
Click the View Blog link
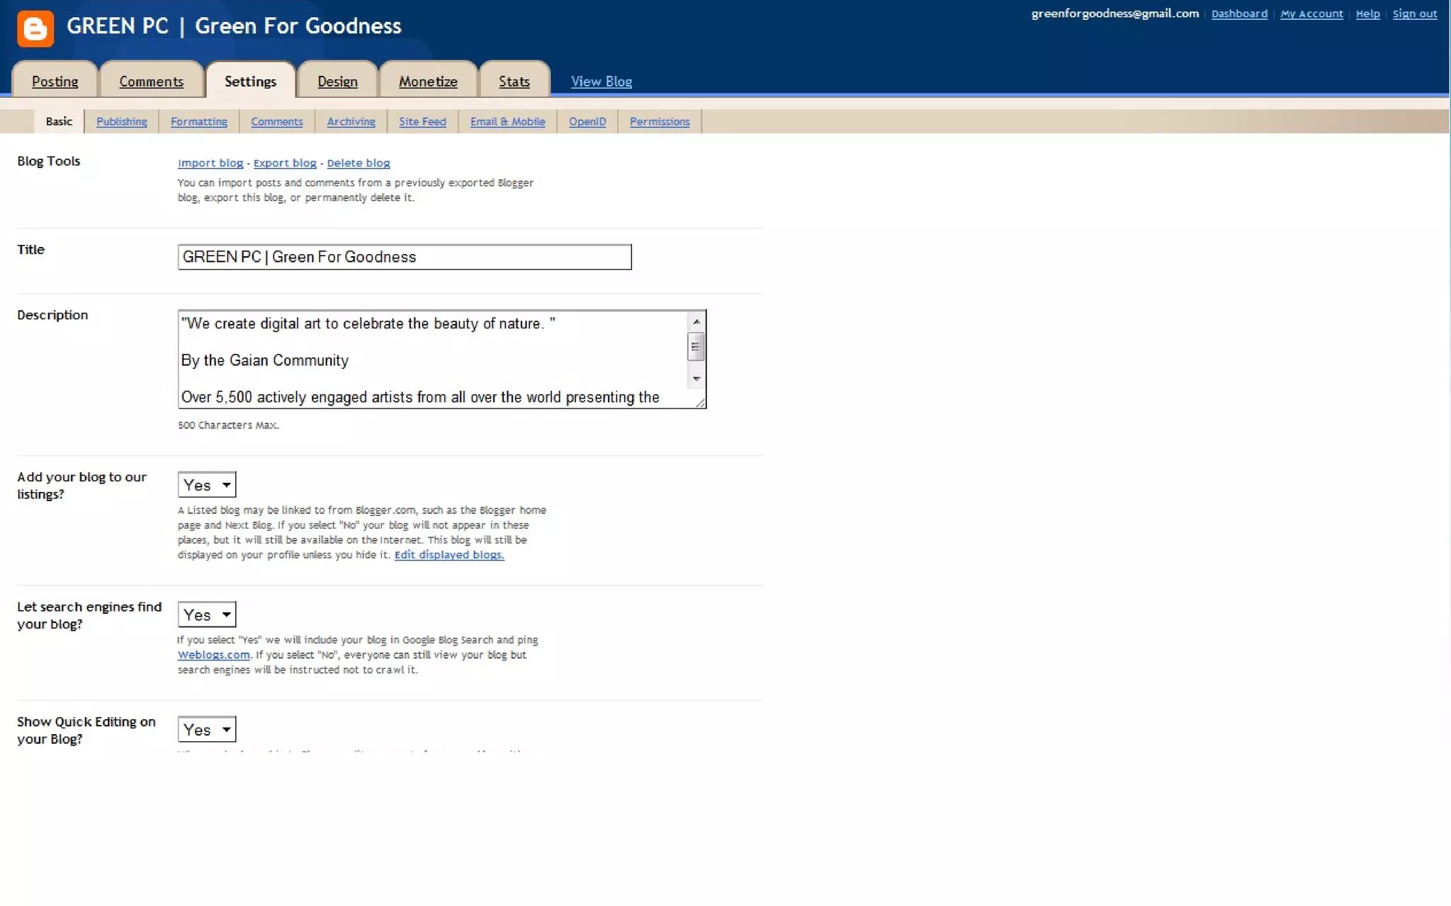(x=602, y=81)
